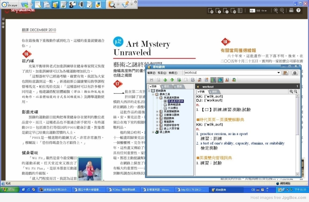Open the Dr.eye search magnifier tool
Image resolution: width=309 pixels, height=202 pixels.
[112, 4]
